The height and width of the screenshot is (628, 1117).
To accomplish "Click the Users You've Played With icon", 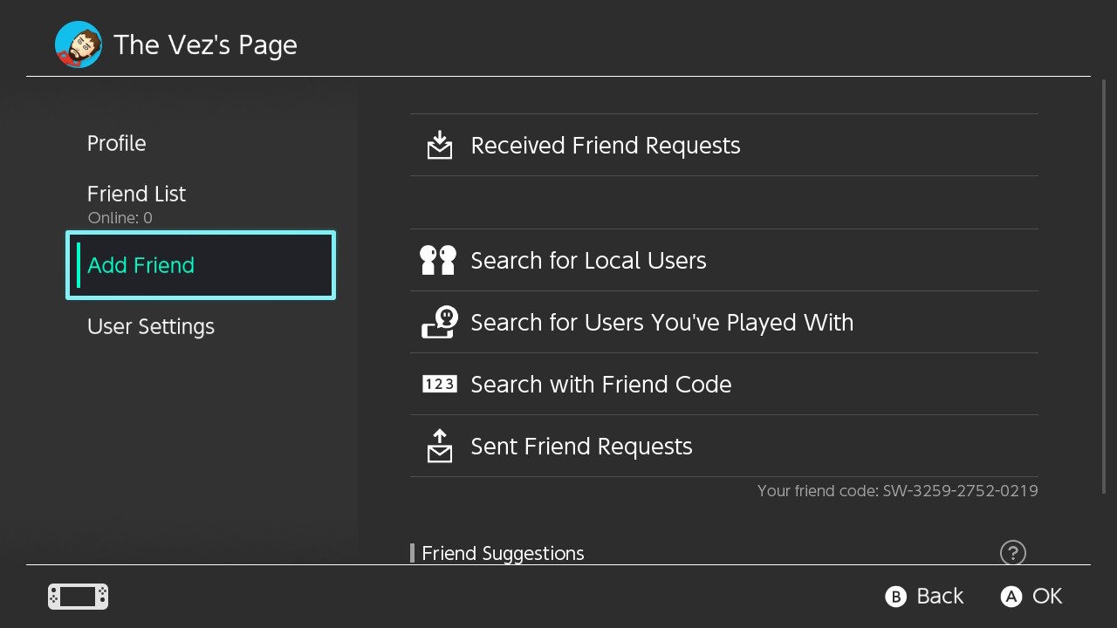I will (x=439, y=322).
